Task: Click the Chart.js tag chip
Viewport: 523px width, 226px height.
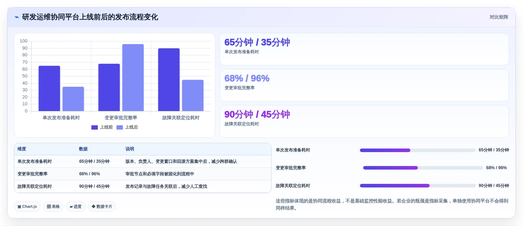Action: [x=27, y=206]
